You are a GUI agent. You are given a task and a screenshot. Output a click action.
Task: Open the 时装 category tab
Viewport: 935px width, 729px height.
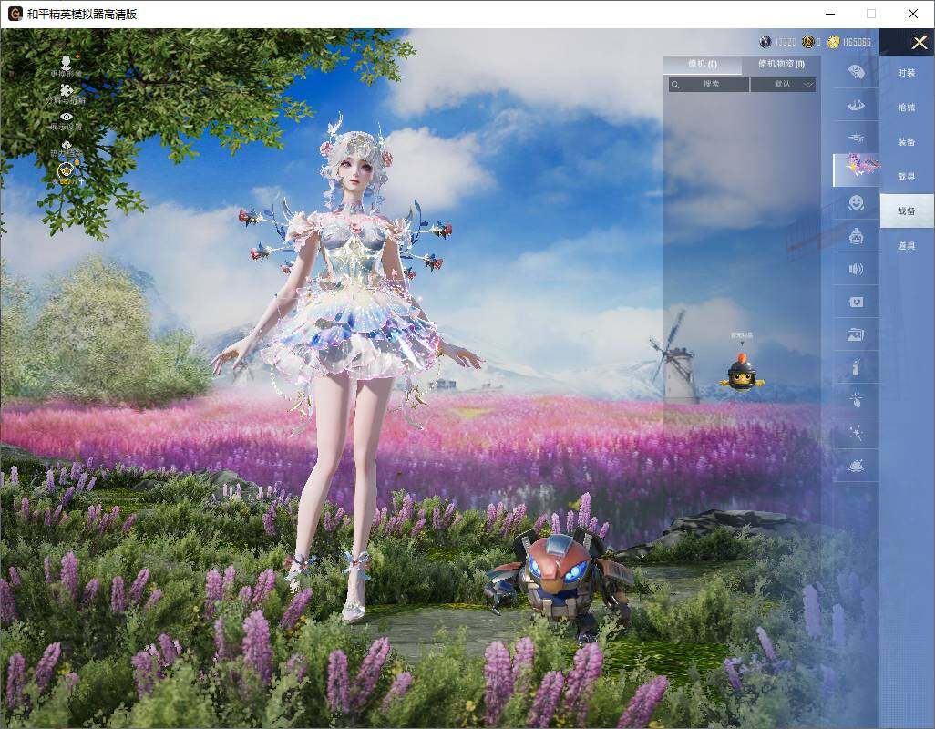click(x=907, y=73)
